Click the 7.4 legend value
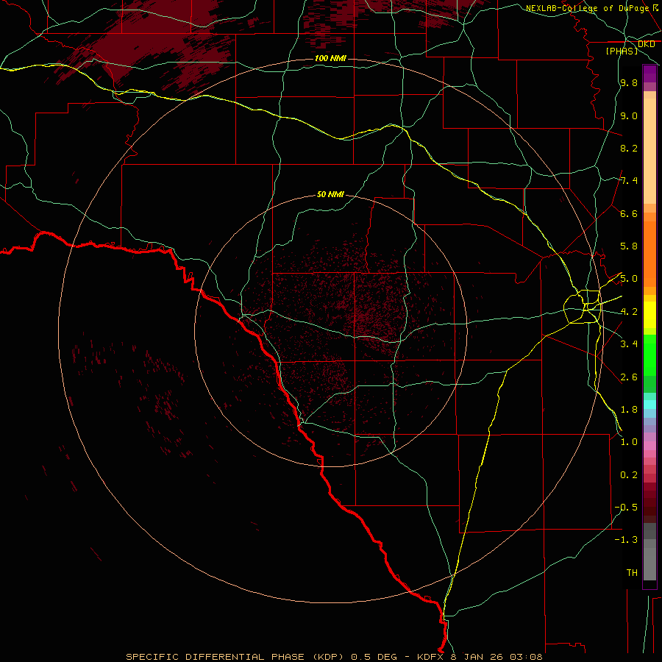 [x=629, y=181]
